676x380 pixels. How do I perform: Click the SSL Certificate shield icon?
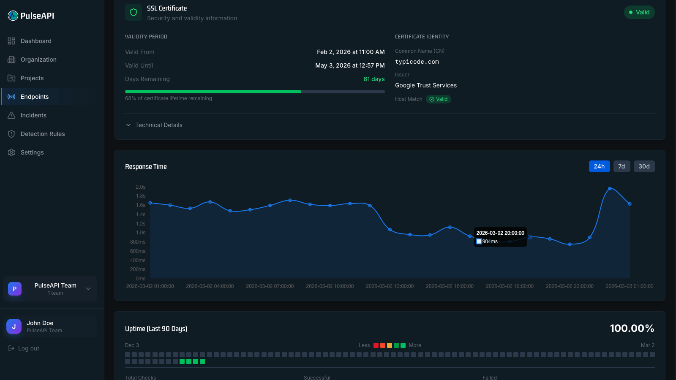tap(133, 12)
